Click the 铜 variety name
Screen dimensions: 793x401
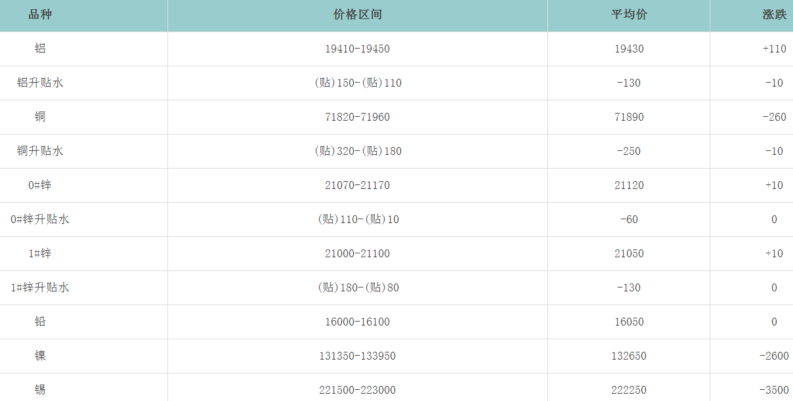tap(40, 117)
